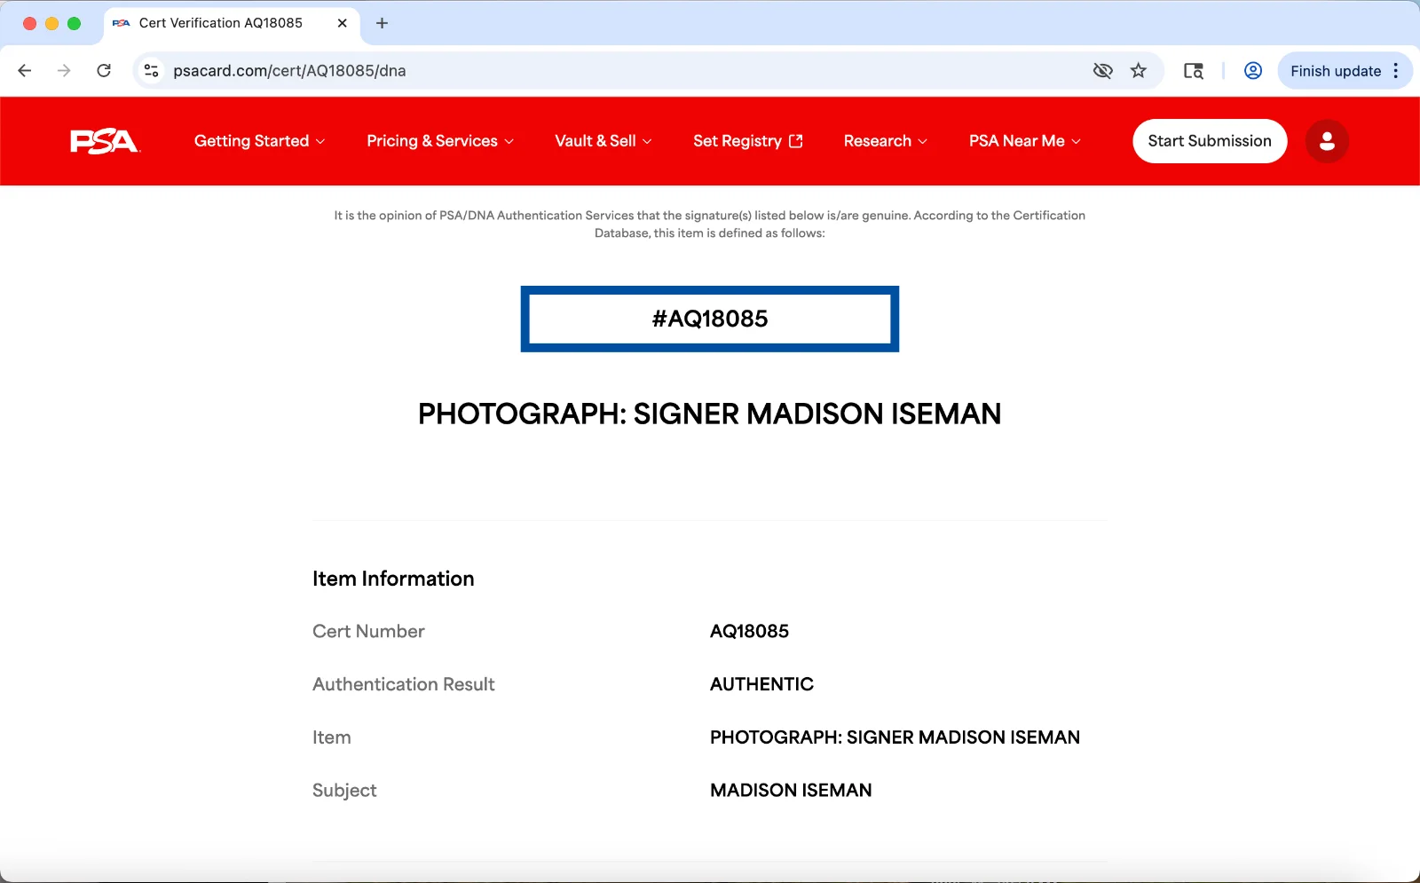Viewport: 1420px width, 883px height.
Task: Click the PSA/DNA opinion disclaimer text
Action: tap(710, 224)
